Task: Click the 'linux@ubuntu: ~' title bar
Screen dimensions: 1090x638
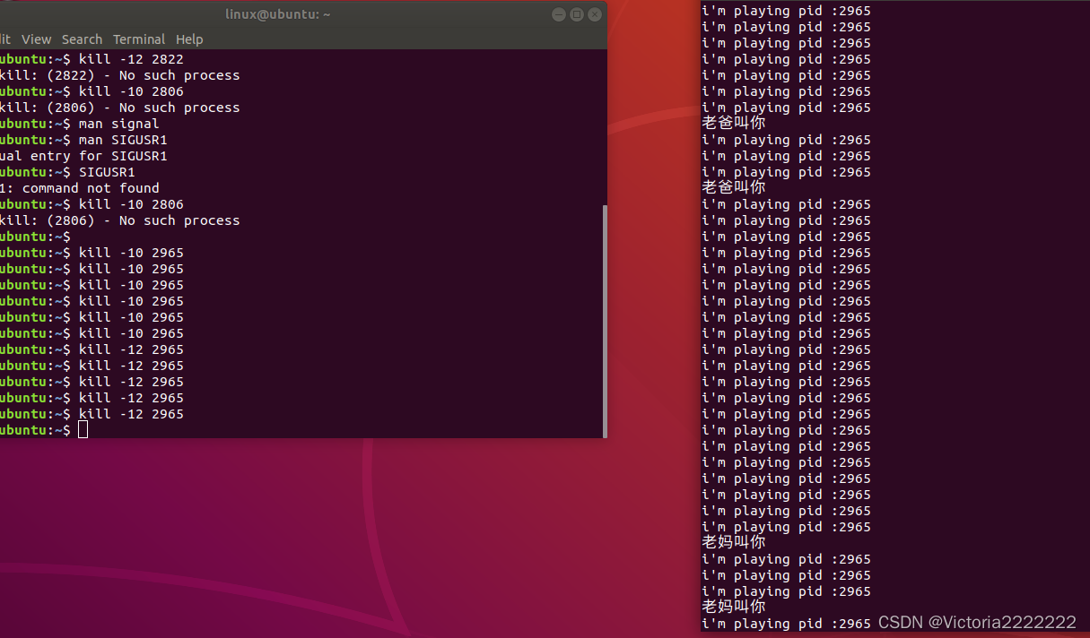Action: click(278, 14)
